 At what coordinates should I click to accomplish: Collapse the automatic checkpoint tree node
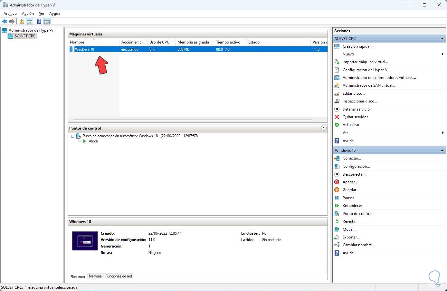tap(73, 136)
